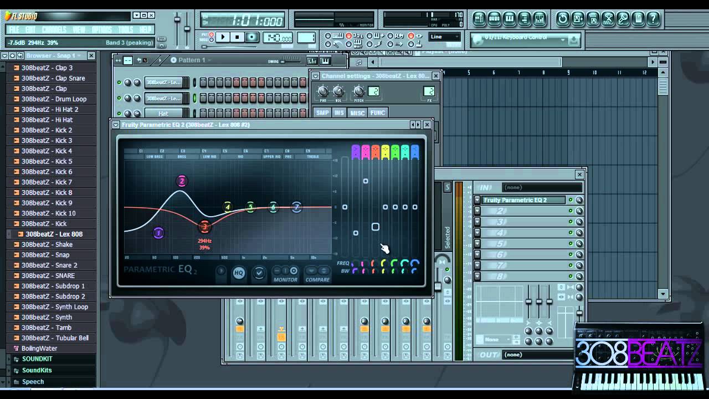Open the mixer view toolbar icon
The height and width of the screenshot is (399, 709).
pos(540,18)
